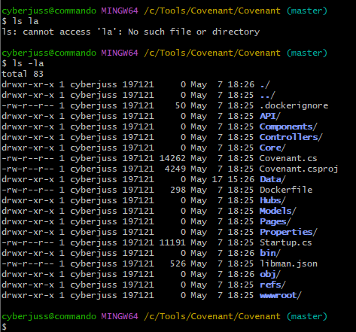Select the Properties/ folder entry

pos(288,232)
